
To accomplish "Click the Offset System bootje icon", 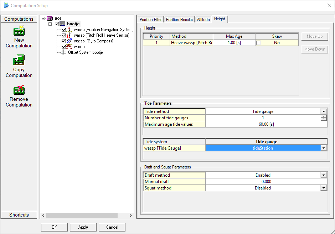I will tap(63, 52).
